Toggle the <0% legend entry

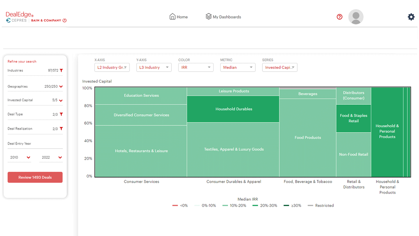(x=180, y=205)
